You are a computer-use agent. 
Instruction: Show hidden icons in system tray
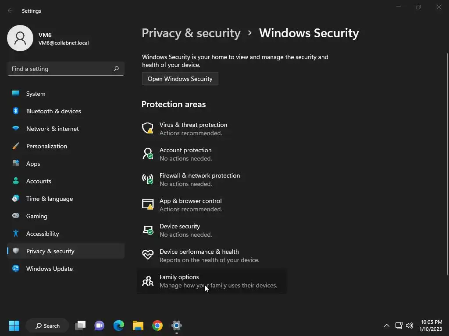tap(386, 325)
